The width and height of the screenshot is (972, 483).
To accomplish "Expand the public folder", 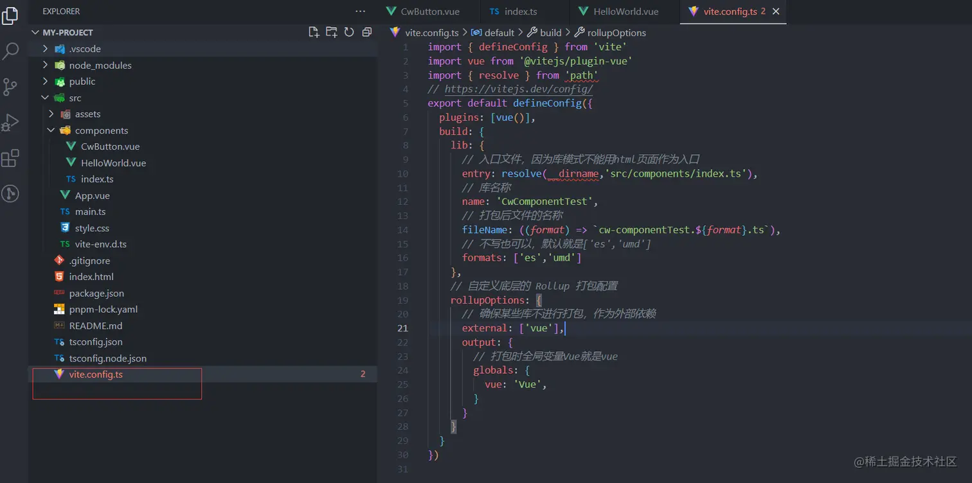I will (45, 82).
